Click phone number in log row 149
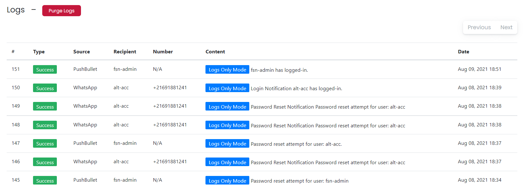Viewport: 524px width, 195px height. click(170, 106)
